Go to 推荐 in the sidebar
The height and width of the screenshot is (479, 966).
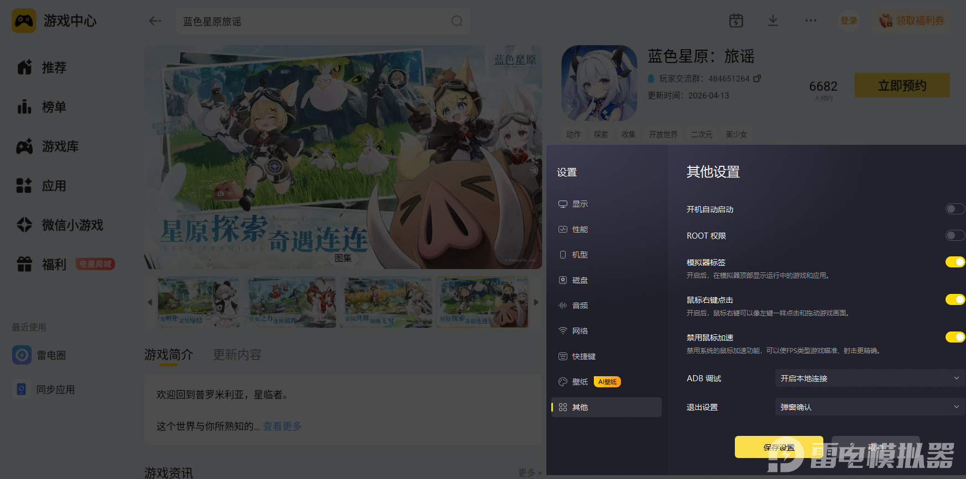pyautogui.click(x=42, y=67)
